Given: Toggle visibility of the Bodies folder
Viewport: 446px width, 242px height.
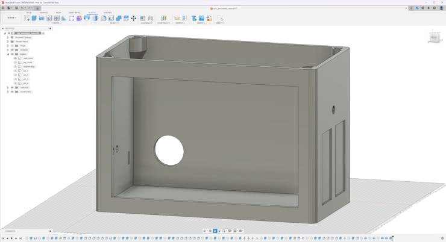Looking at the screenshot, I should (x=12, y=54).
